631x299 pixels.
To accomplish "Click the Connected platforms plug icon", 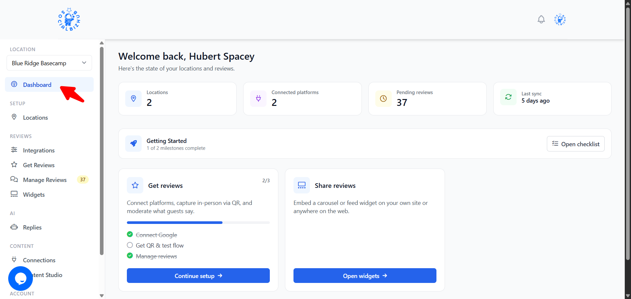I will tap(258, 99).
